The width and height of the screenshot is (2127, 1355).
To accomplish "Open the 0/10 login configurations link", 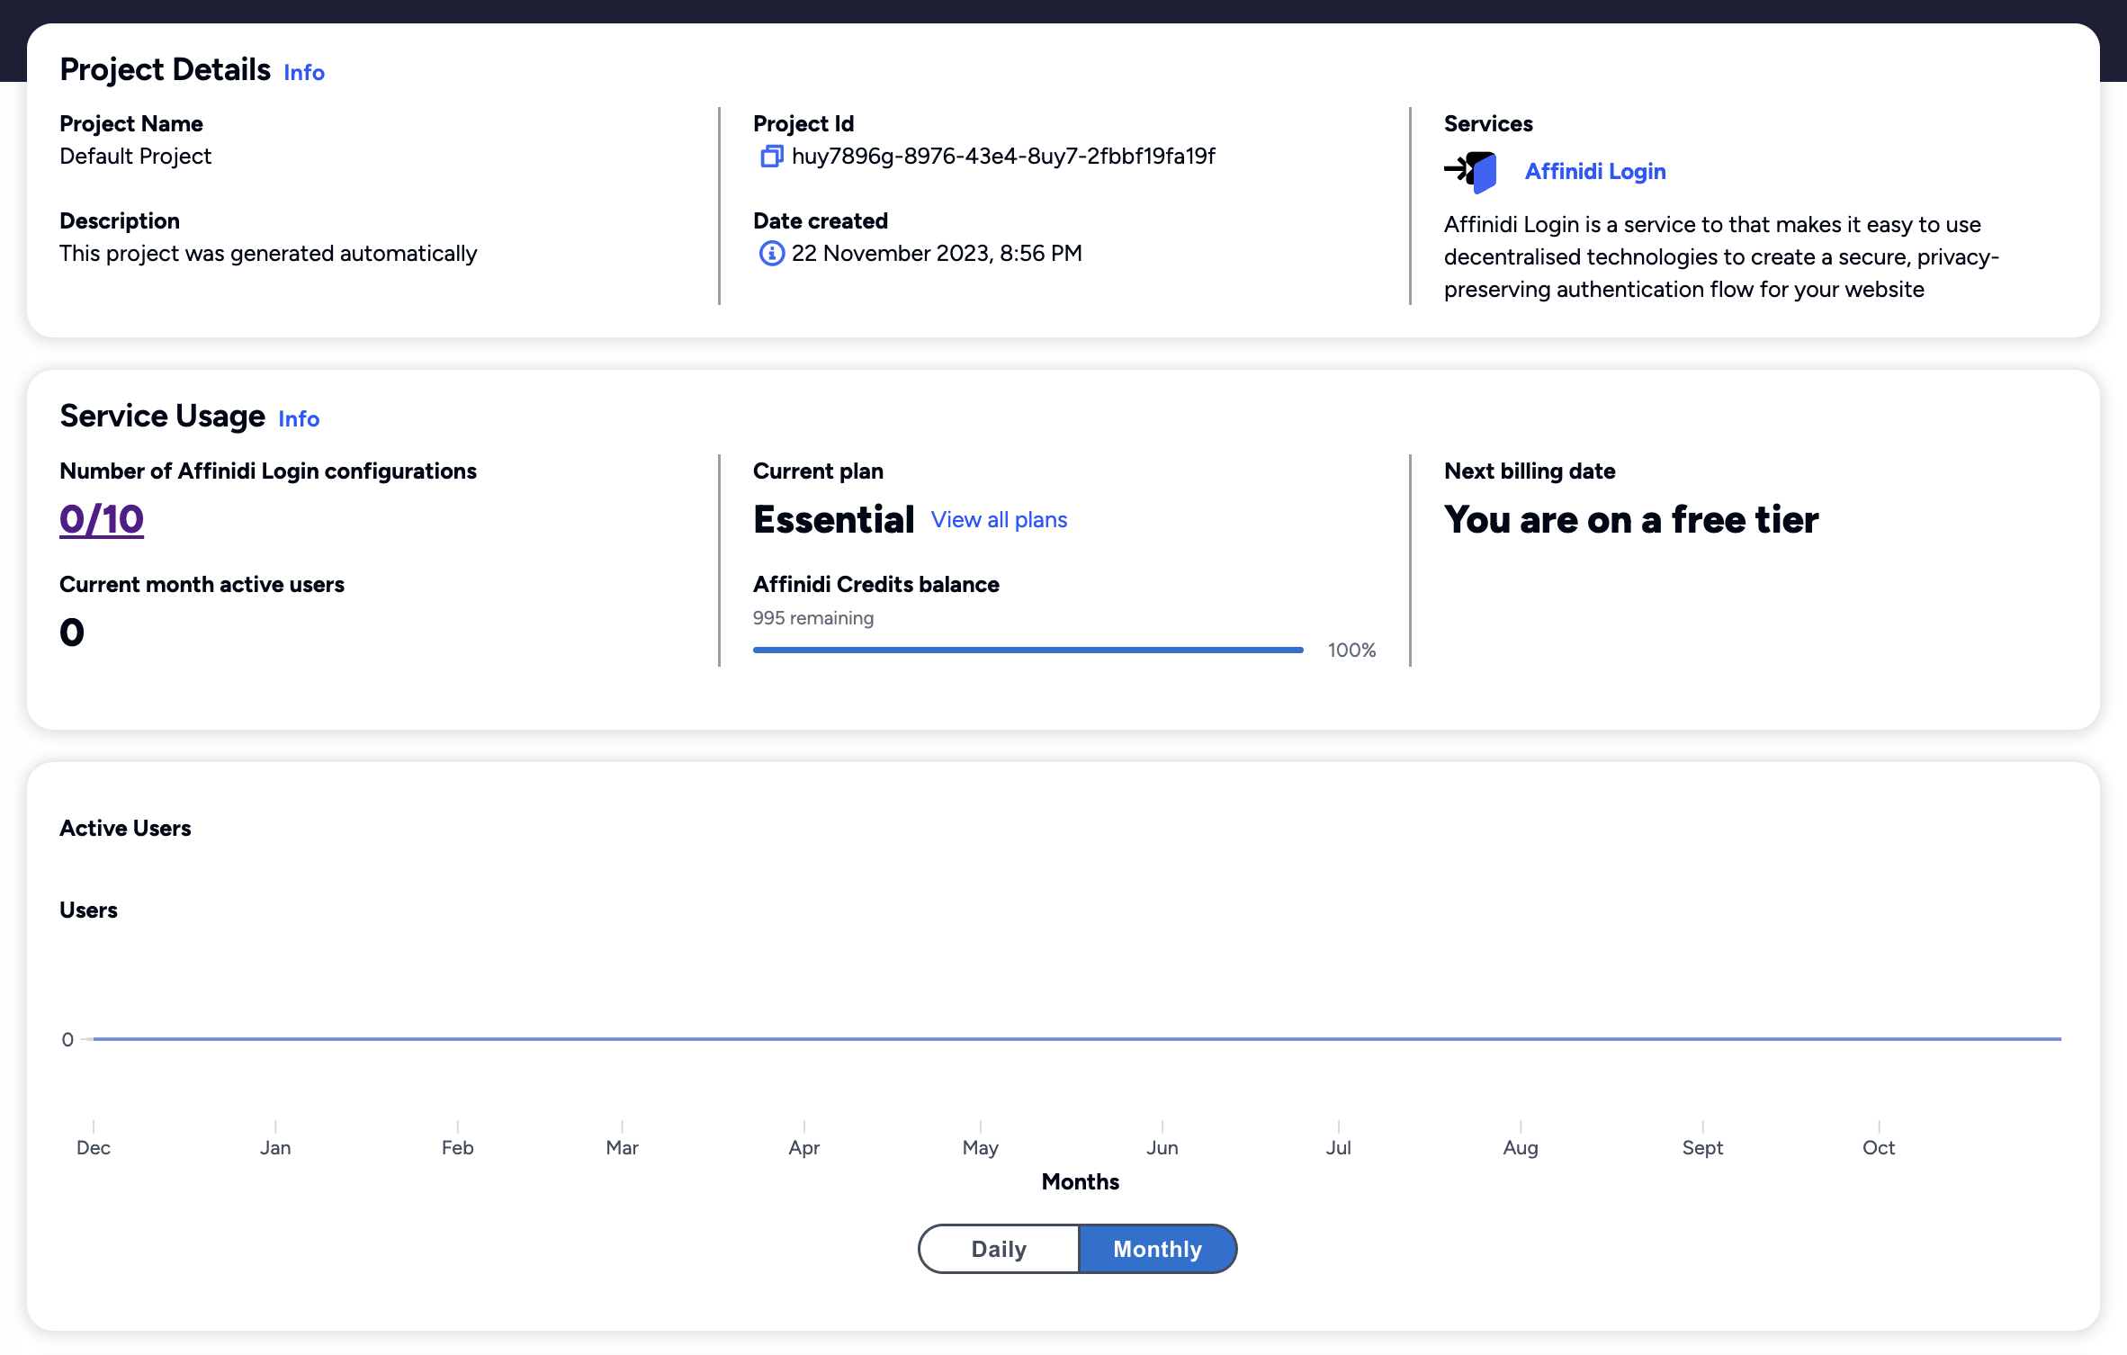I will (x=102, y=519).
